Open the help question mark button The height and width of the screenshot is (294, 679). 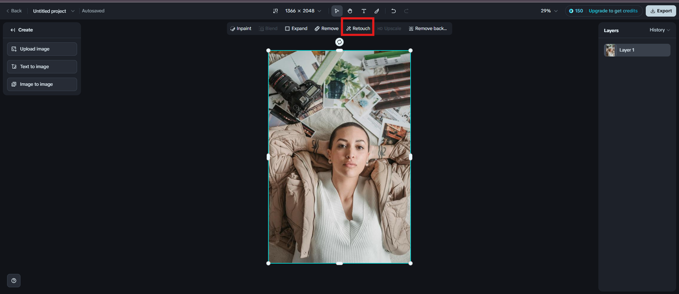tap(14, 281)
